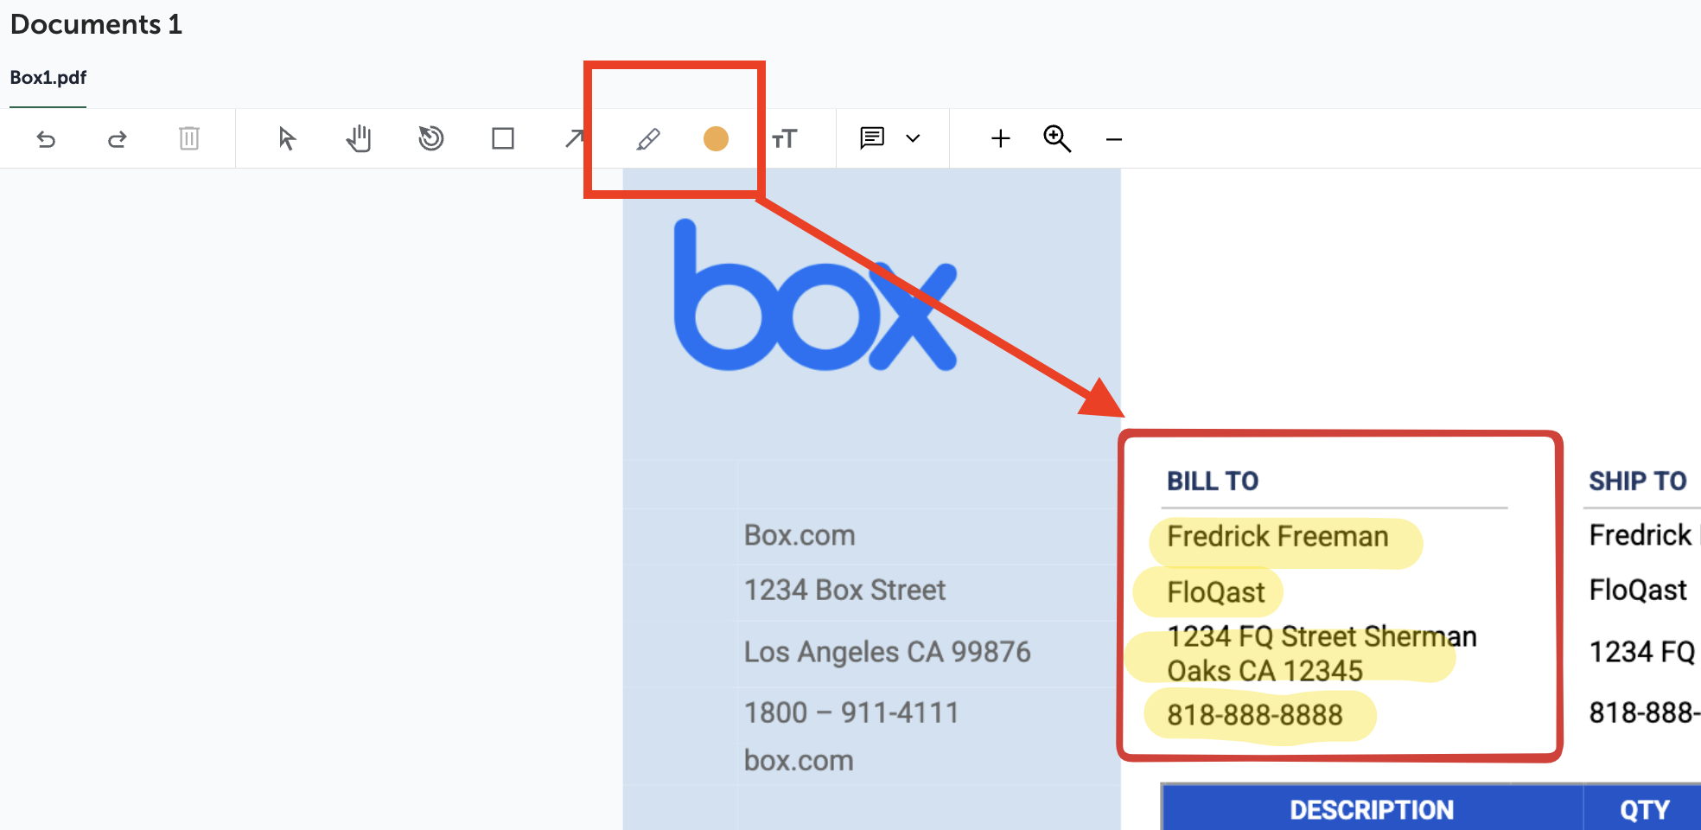Click the DESCRIPTION table header
Viewport: 1701px width, 830px height.
pyautogui.click(x=1372, y=810)
